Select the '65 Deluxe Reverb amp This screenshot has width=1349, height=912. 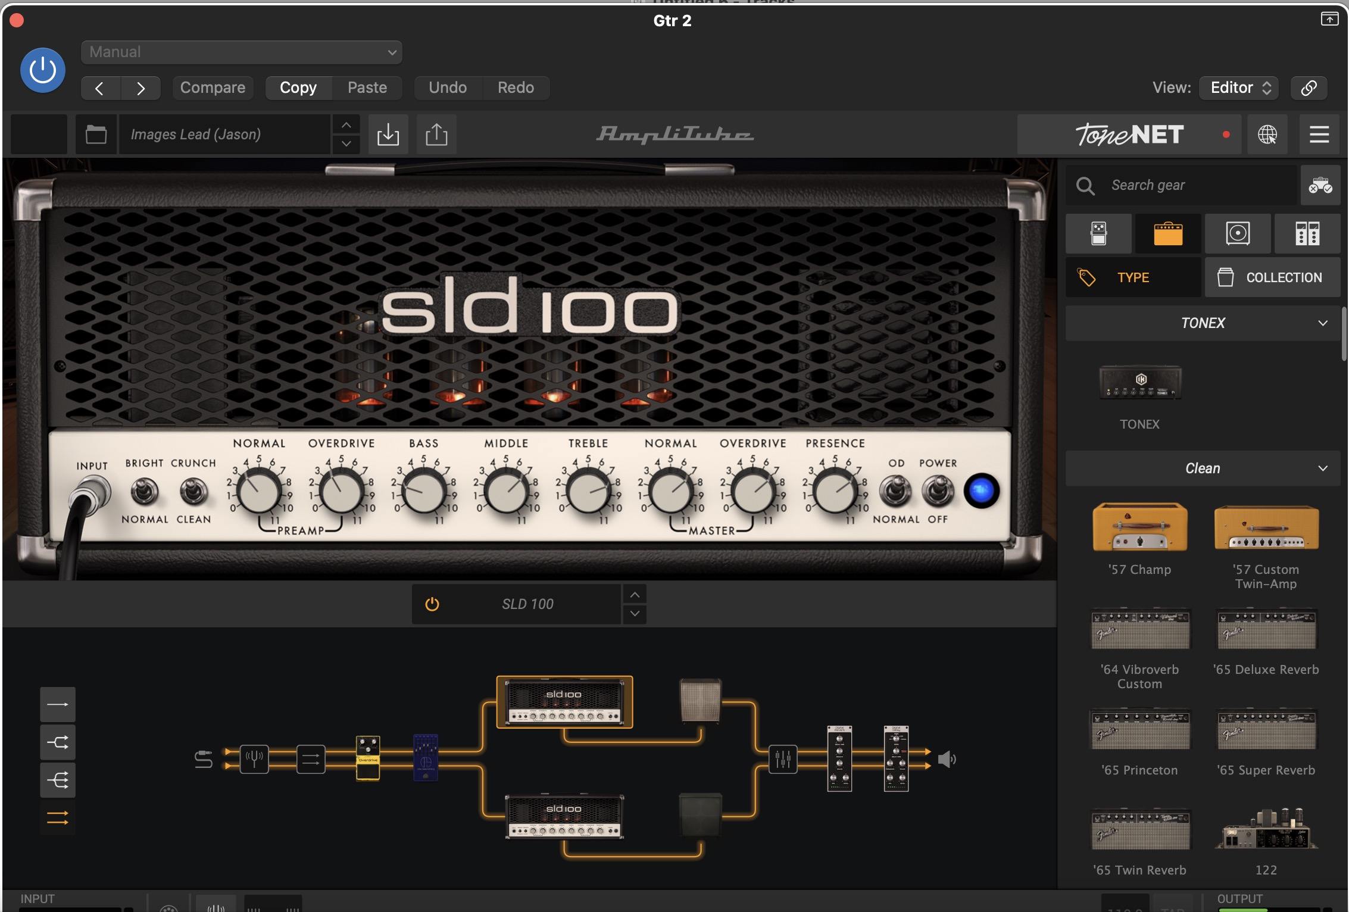pyautogui.click(x=1266, y=629)
